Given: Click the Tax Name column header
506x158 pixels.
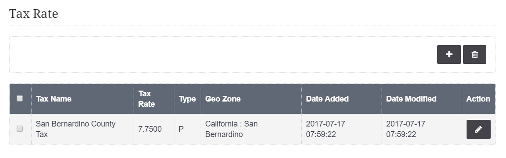Looking at the screenshot, I should [x=53, y=98].
